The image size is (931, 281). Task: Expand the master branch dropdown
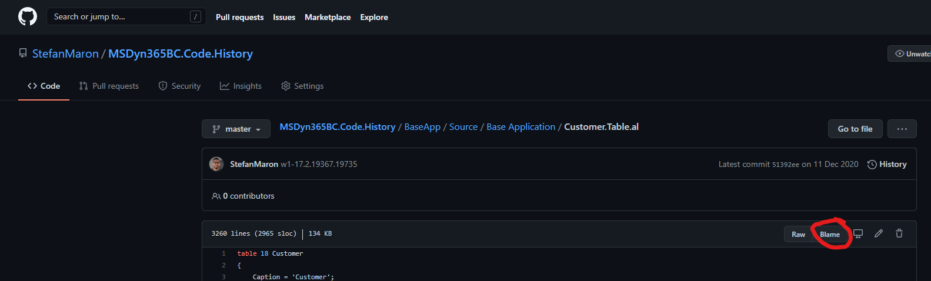pyautogui.click(x=236, y=129)
